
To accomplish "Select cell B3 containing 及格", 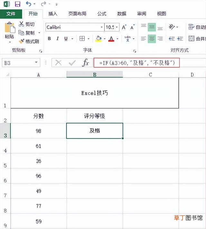I will pyautogui.click(x=95, y=131).
